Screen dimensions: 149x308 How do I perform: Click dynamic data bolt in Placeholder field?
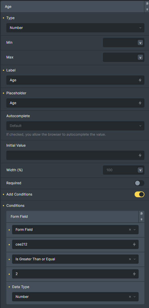point(140,103)
